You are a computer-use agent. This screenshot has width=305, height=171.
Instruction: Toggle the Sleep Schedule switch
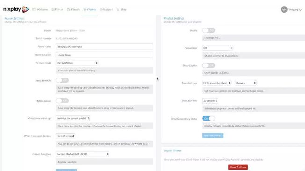tap(62, 80)
